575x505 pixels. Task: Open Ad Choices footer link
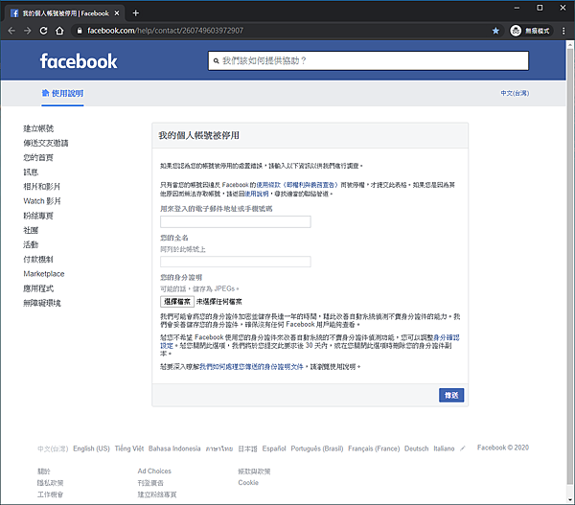(154, 471)
